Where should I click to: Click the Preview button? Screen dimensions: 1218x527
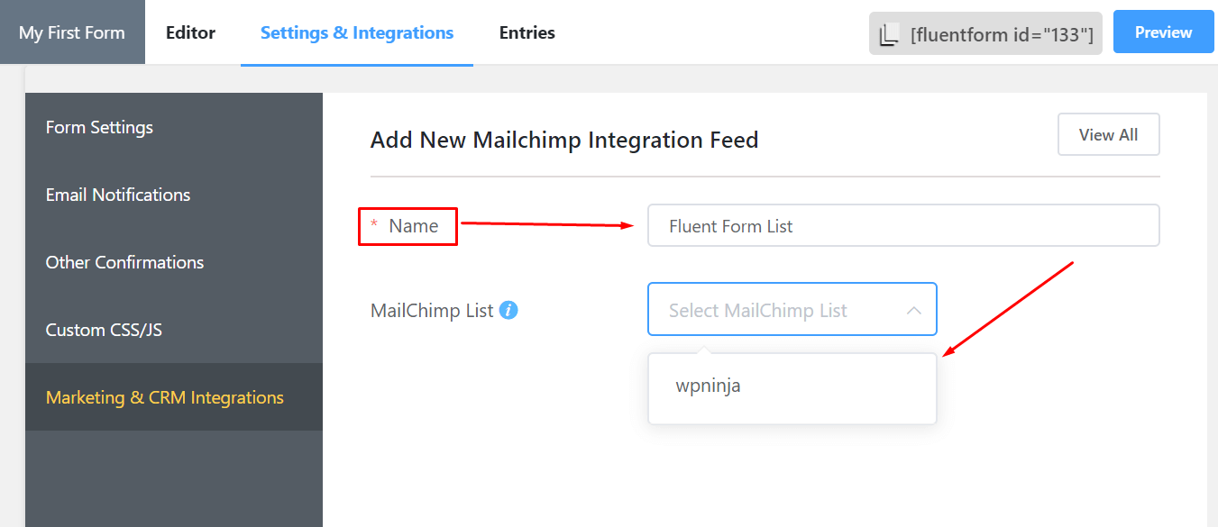pyautogui.click(x=1163, y=31)
